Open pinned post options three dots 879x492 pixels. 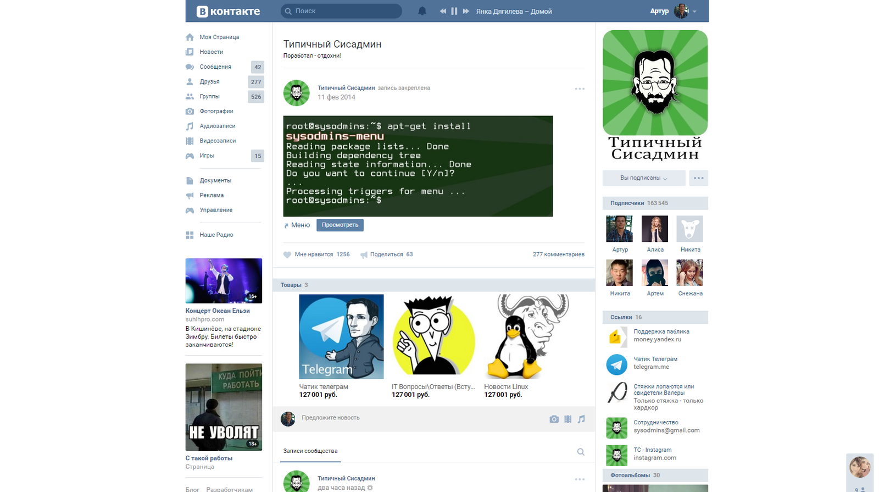click(x=580, y=89)
